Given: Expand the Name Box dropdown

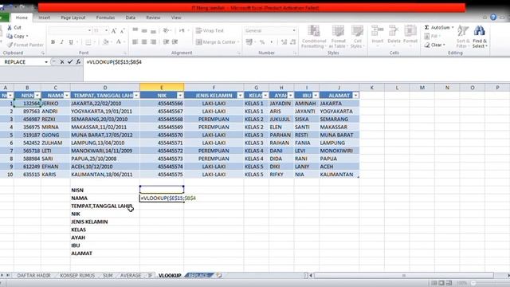Looking at the screenshot, I should point(46,62).
